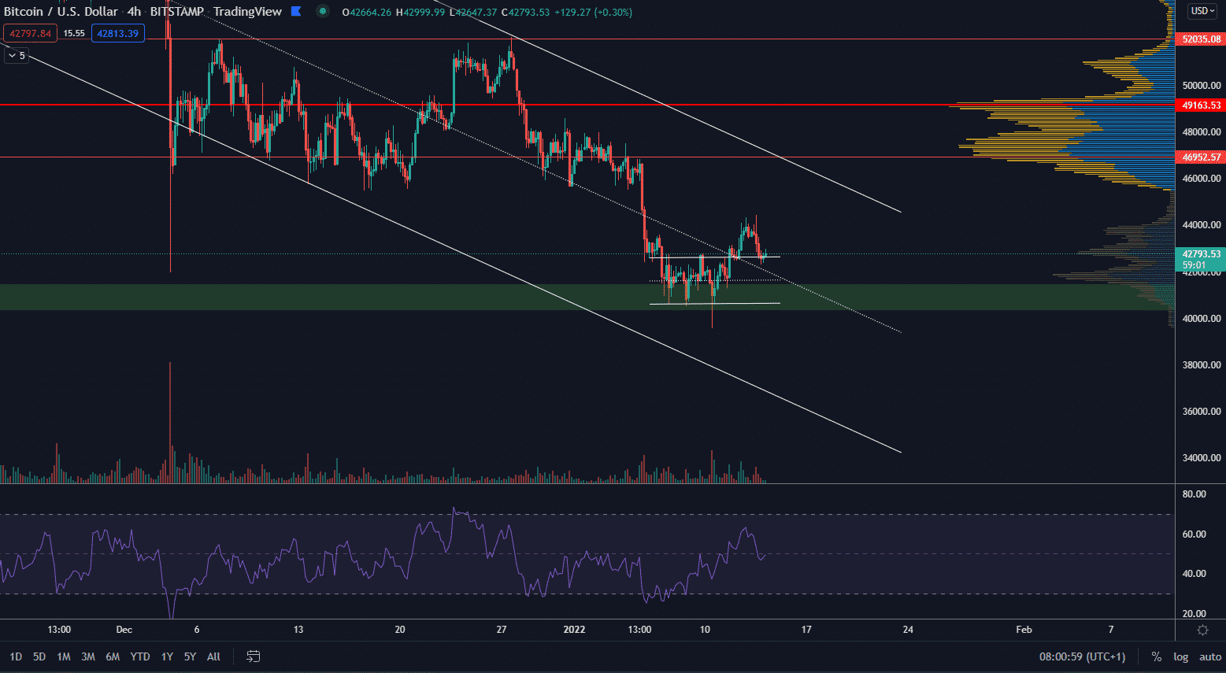Click the blue flag icon beside TradingView
Screen dimensions: 1226x673
pos(296,11)
